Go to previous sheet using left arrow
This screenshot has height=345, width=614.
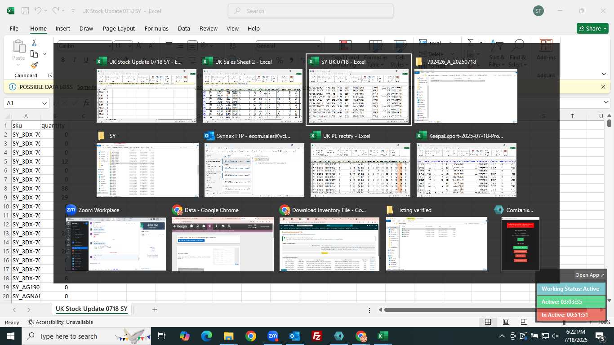pos(14,310)
